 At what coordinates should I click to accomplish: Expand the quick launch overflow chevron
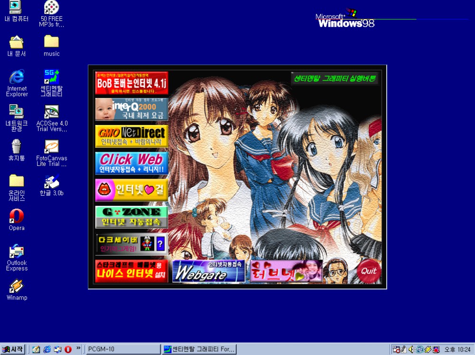(x=78, y=348)
